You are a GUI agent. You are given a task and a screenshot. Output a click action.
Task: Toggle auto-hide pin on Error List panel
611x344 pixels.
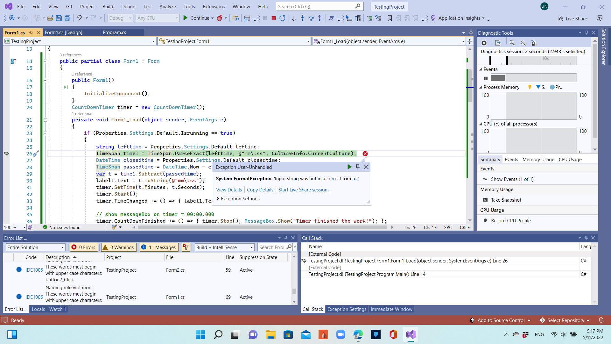point(286,238)
